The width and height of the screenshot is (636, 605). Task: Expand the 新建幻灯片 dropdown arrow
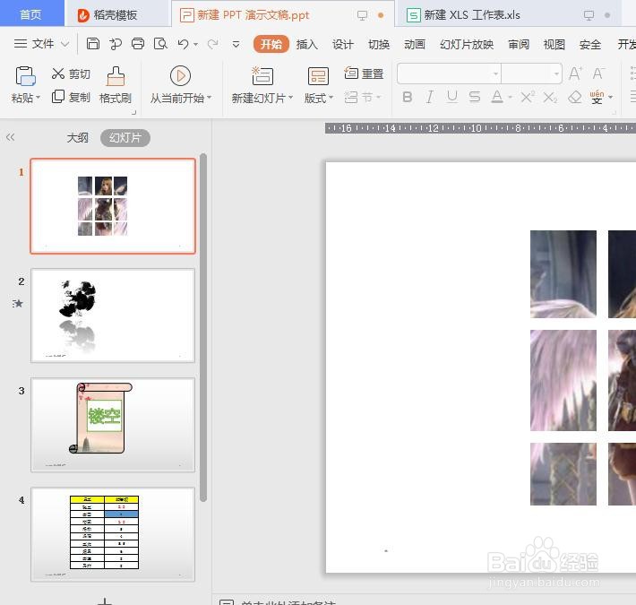click(290, 98)
